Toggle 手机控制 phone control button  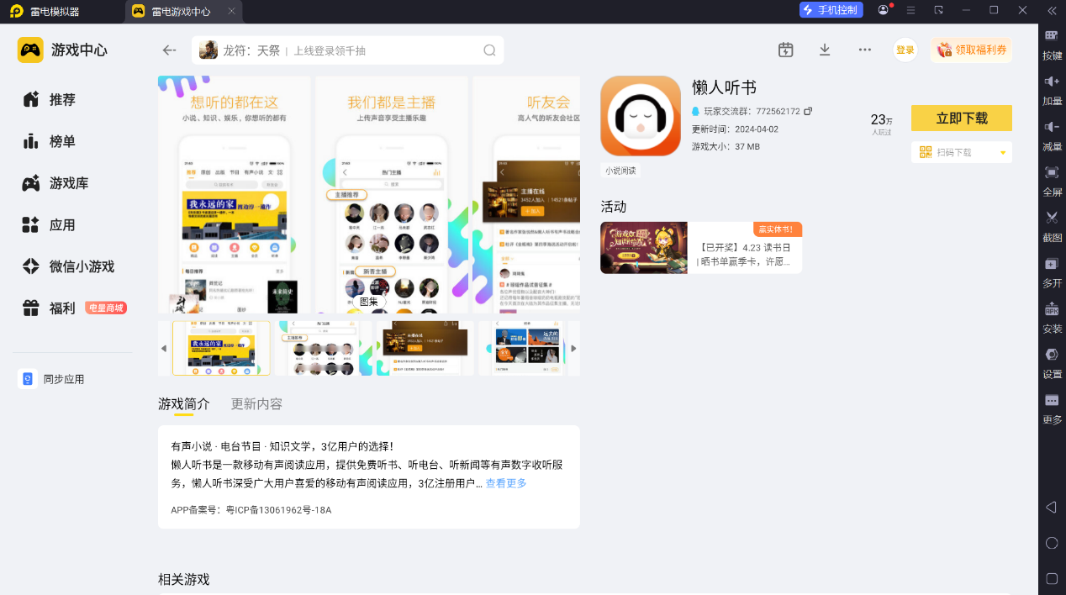coord(831,10)
